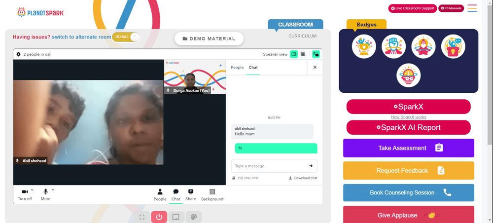Viewport: 493px width, 223px height.
Task: Select the trophy star badge
Action: pos(364,46)
